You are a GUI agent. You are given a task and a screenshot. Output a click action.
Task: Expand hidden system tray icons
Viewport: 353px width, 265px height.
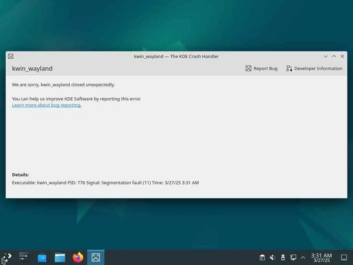tap(303, 257)
